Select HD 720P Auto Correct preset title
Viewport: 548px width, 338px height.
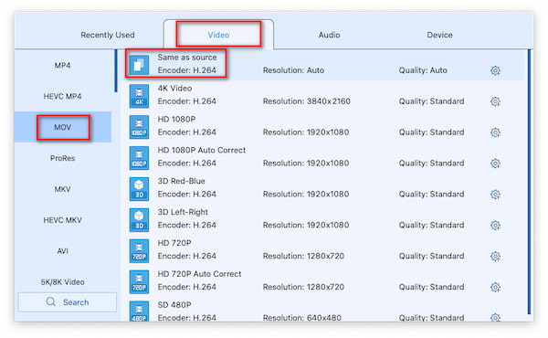199,274
